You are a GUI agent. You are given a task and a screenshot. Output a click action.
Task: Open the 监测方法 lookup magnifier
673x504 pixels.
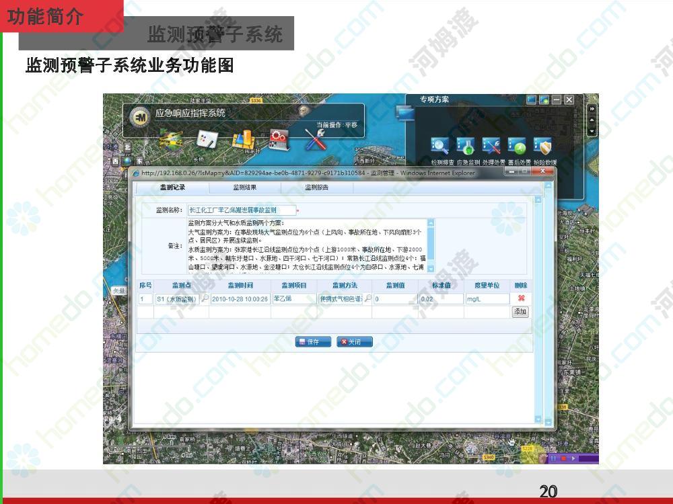tap(367, 299)
